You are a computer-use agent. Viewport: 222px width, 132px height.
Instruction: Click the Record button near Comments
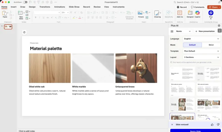click(x=182, y=7)
